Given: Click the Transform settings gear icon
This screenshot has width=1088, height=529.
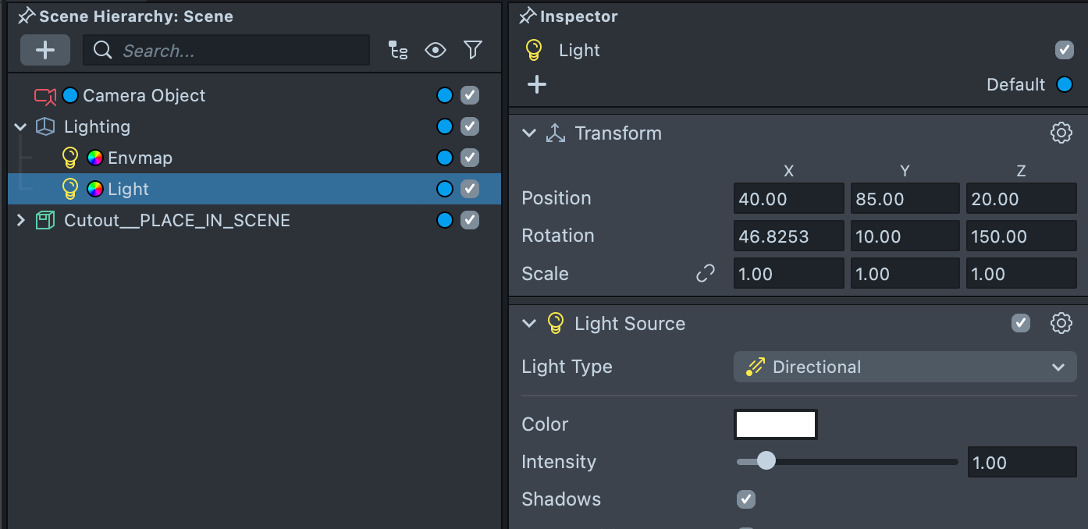Looking at the screenshot, I should (x=1061, y=133).
